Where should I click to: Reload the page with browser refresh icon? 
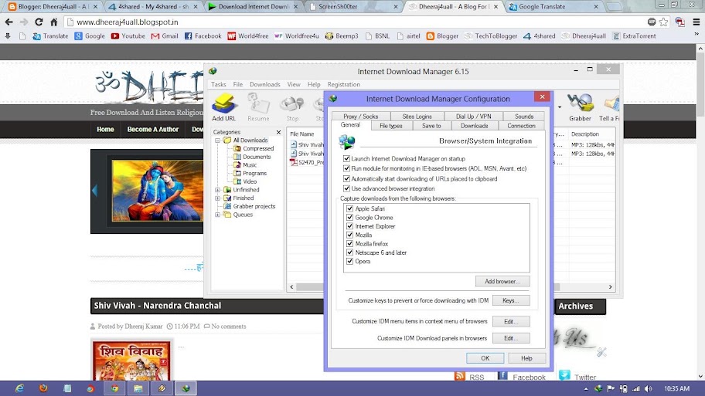[39, 22]
